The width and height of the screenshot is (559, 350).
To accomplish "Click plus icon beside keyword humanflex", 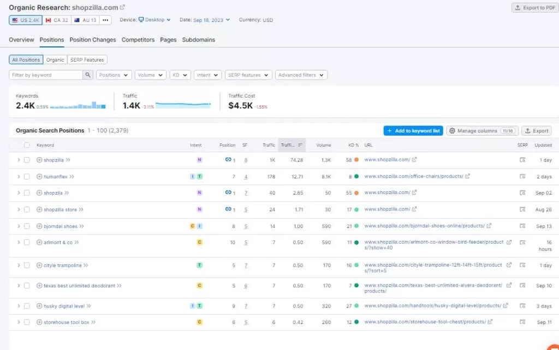I will (x=39, y=177).
